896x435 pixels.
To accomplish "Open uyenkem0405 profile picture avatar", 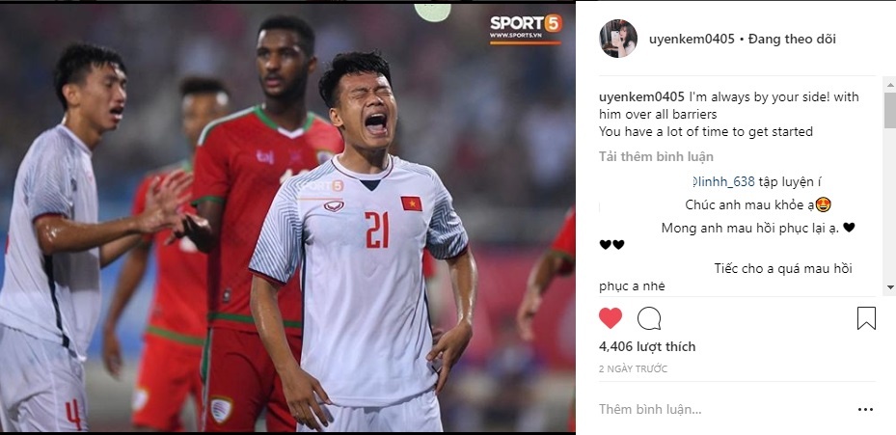I will [x=617, y=39].
